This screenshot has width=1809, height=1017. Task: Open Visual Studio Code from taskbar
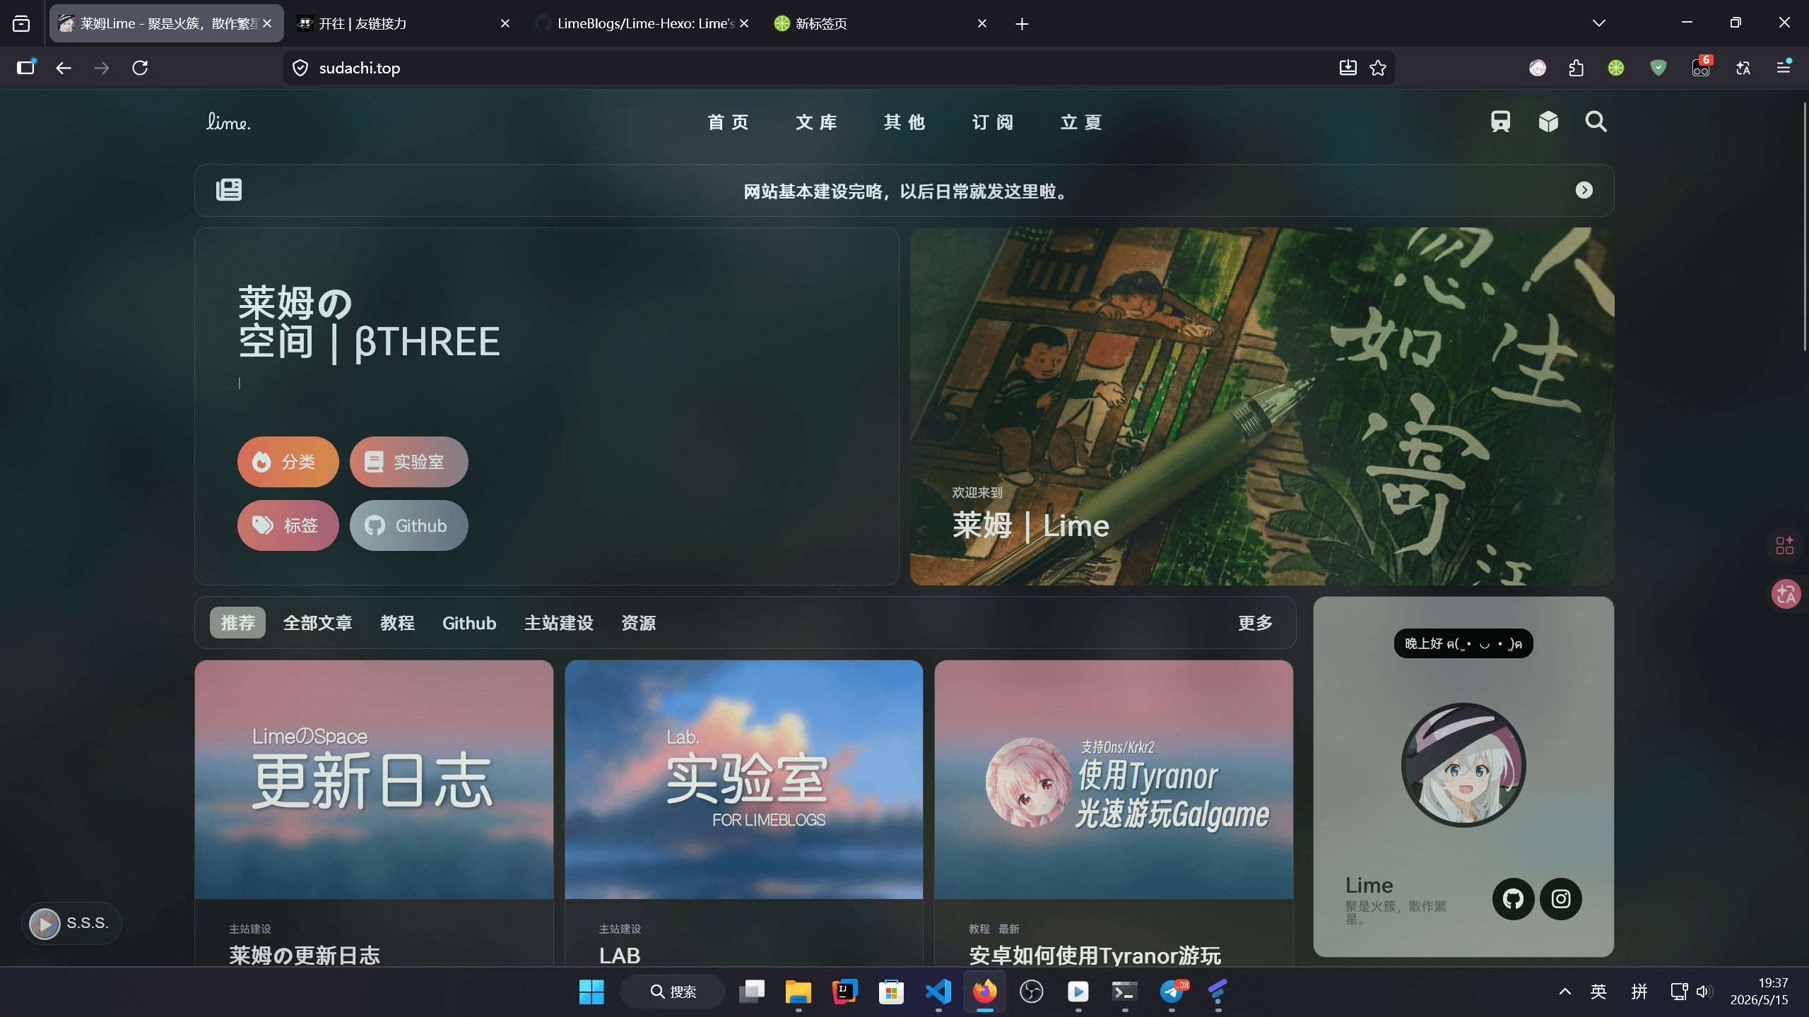938,992
